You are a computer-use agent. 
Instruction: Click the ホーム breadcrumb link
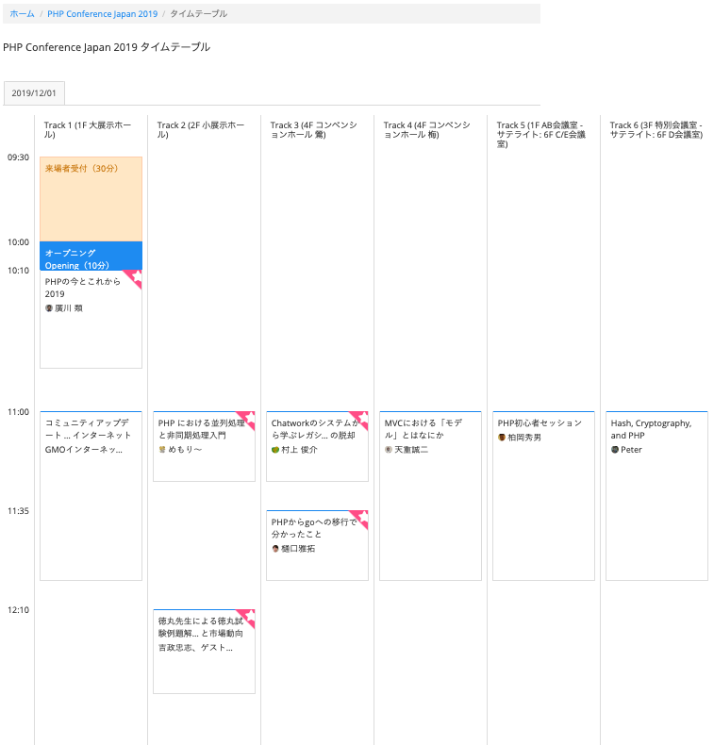click(22, 14)
